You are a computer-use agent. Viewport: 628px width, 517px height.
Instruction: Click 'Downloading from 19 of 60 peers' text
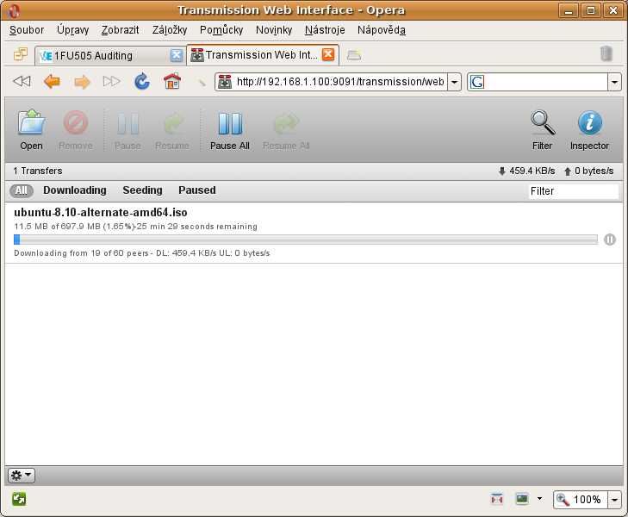tap(81, 253)
